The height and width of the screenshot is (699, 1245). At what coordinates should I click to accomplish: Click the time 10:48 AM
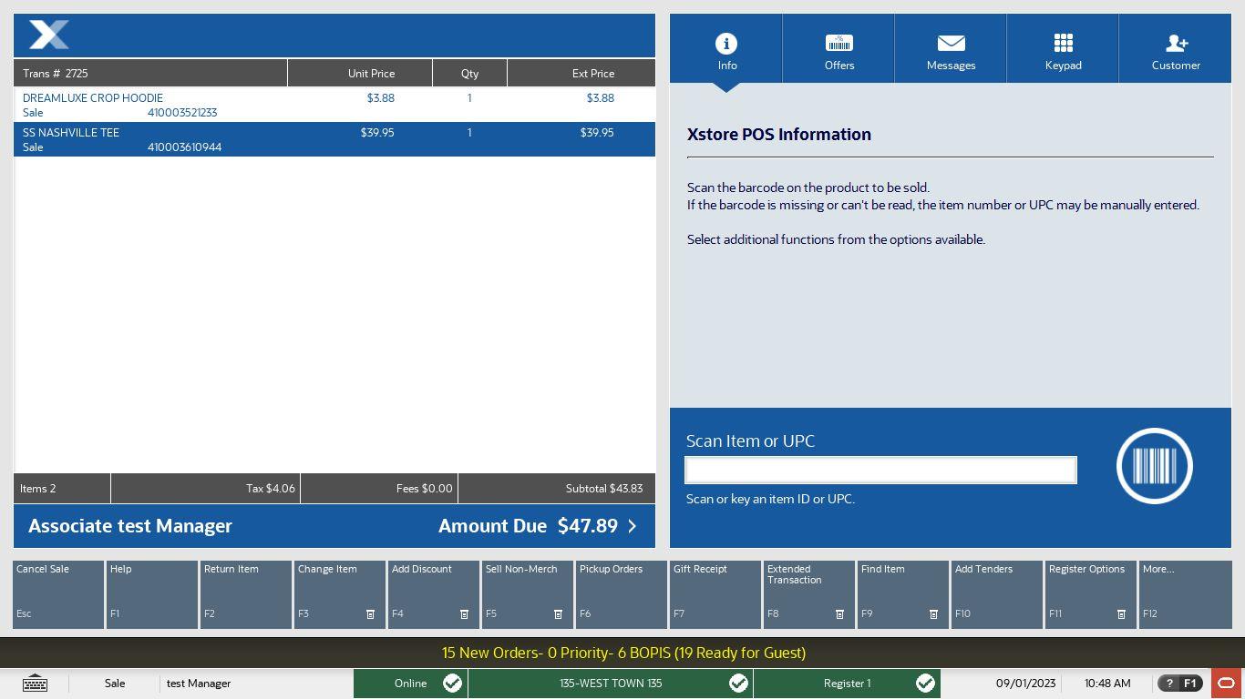(x=1107, y=684)
